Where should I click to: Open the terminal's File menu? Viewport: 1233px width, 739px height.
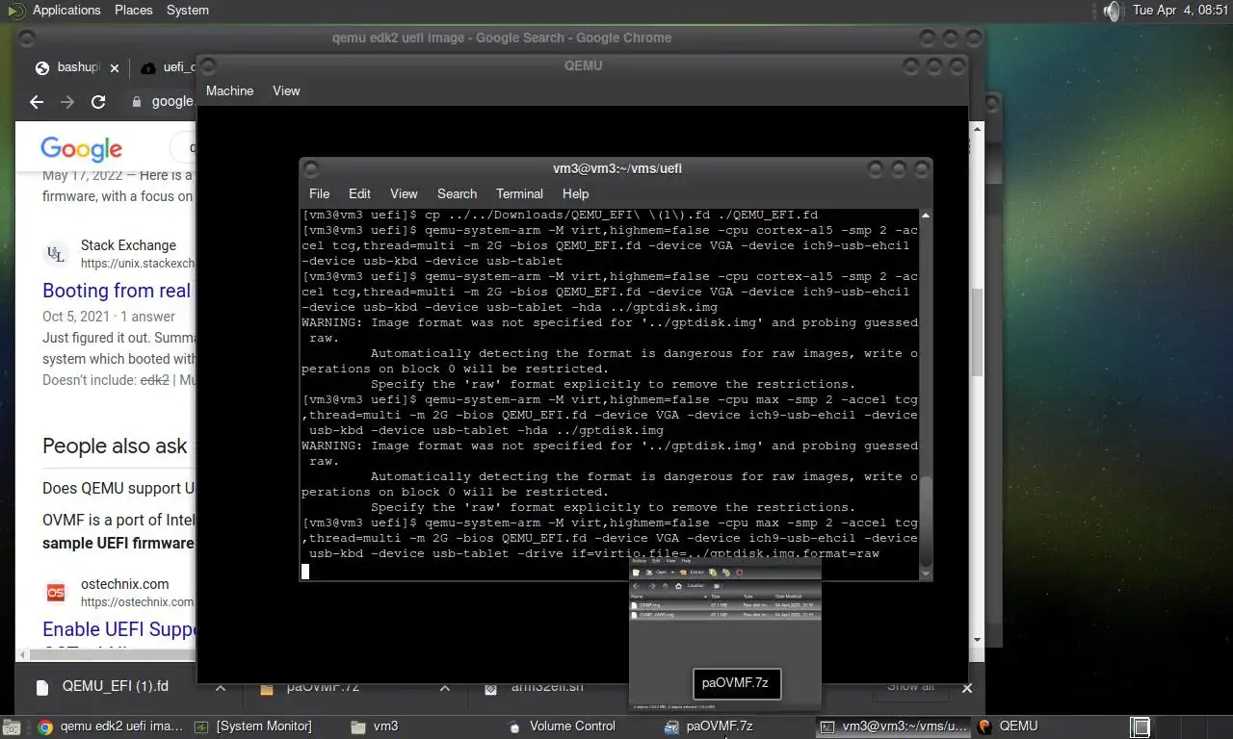click(319, 193)
